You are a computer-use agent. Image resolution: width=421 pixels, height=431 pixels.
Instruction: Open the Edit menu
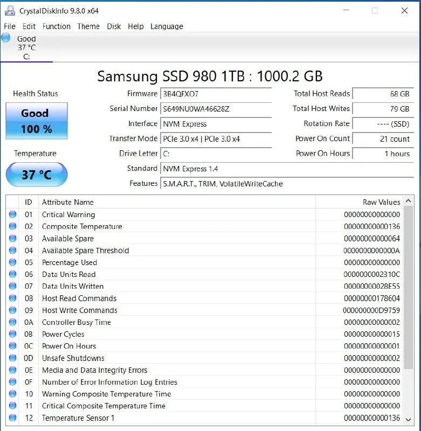29,26
